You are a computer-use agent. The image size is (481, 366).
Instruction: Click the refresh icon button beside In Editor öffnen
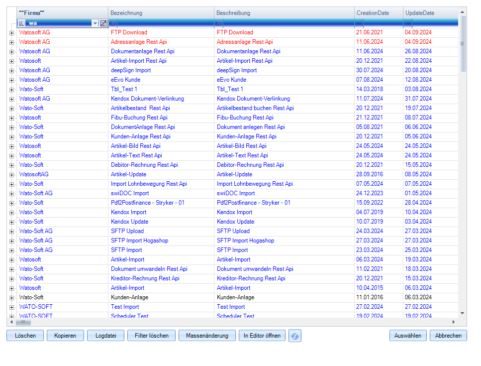(x=295, y=336)
